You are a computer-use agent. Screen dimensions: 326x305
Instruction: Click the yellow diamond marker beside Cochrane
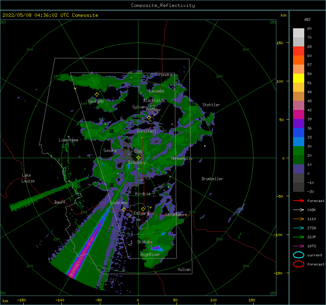124,209
